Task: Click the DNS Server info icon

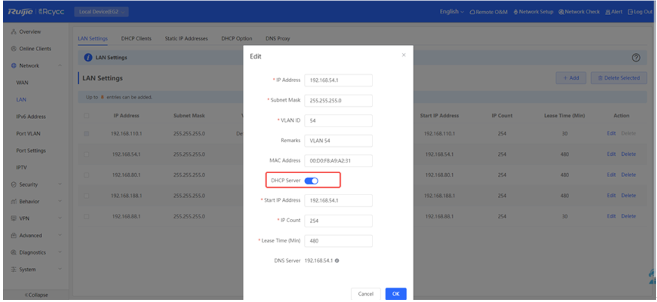Action: pos(337,261)
